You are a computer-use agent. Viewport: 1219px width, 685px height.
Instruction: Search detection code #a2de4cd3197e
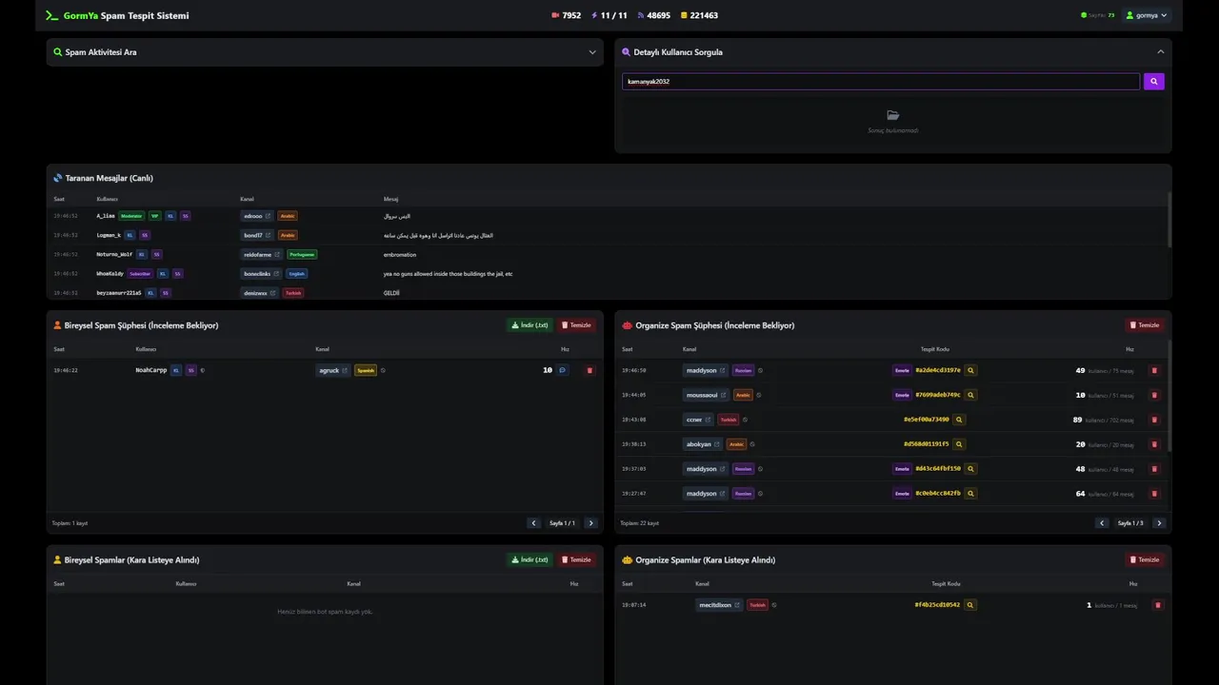pyautogui.click(x=970, y=370)
